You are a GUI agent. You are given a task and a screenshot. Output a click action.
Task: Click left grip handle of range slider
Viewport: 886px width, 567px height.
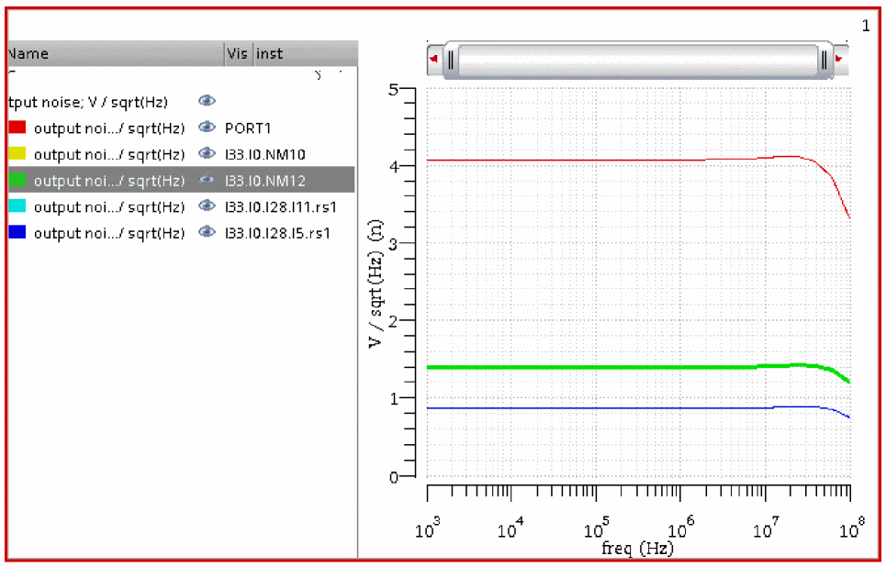pyautogui.click(x=451, y=61)
